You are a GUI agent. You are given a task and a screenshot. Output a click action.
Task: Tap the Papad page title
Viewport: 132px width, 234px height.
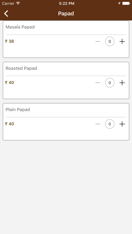pos(66,13)
